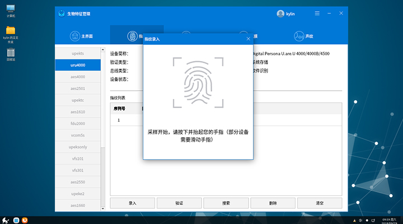Click the 清空 clear button

tap(320, 203)
